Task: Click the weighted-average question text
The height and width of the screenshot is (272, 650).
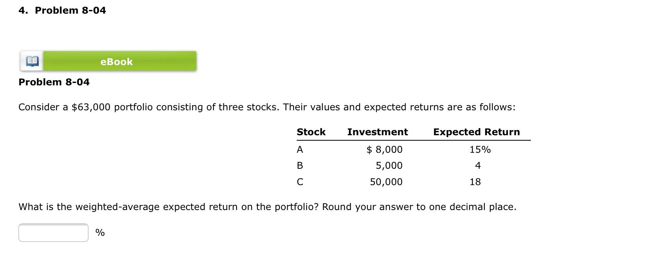Action: (x=267, y=207)
